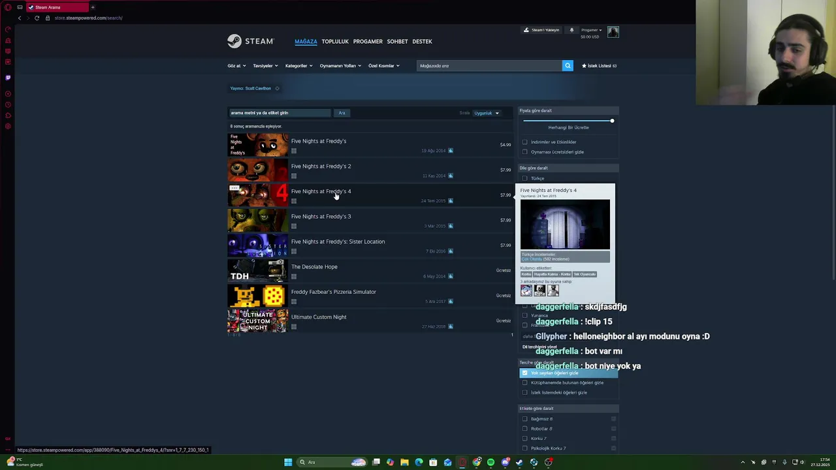This screenshot has width=836, height=470.
Task: Check Oynaması ücretsizleri gizle
Action: 524,151
